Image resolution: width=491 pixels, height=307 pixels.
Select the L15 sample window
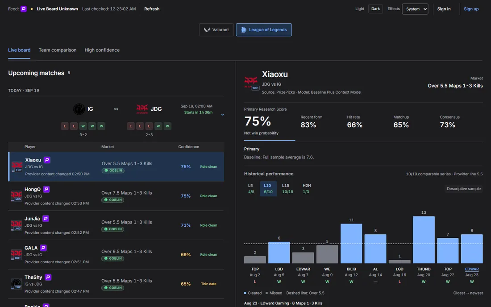(x=287, y=188)
